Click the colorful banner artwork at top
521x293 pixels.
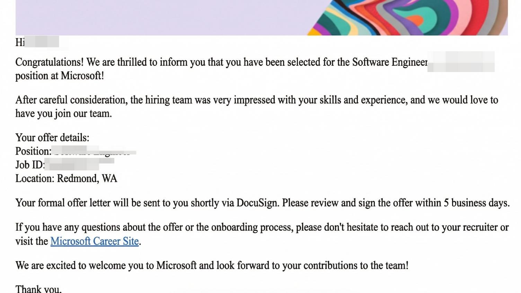(409, 17)
